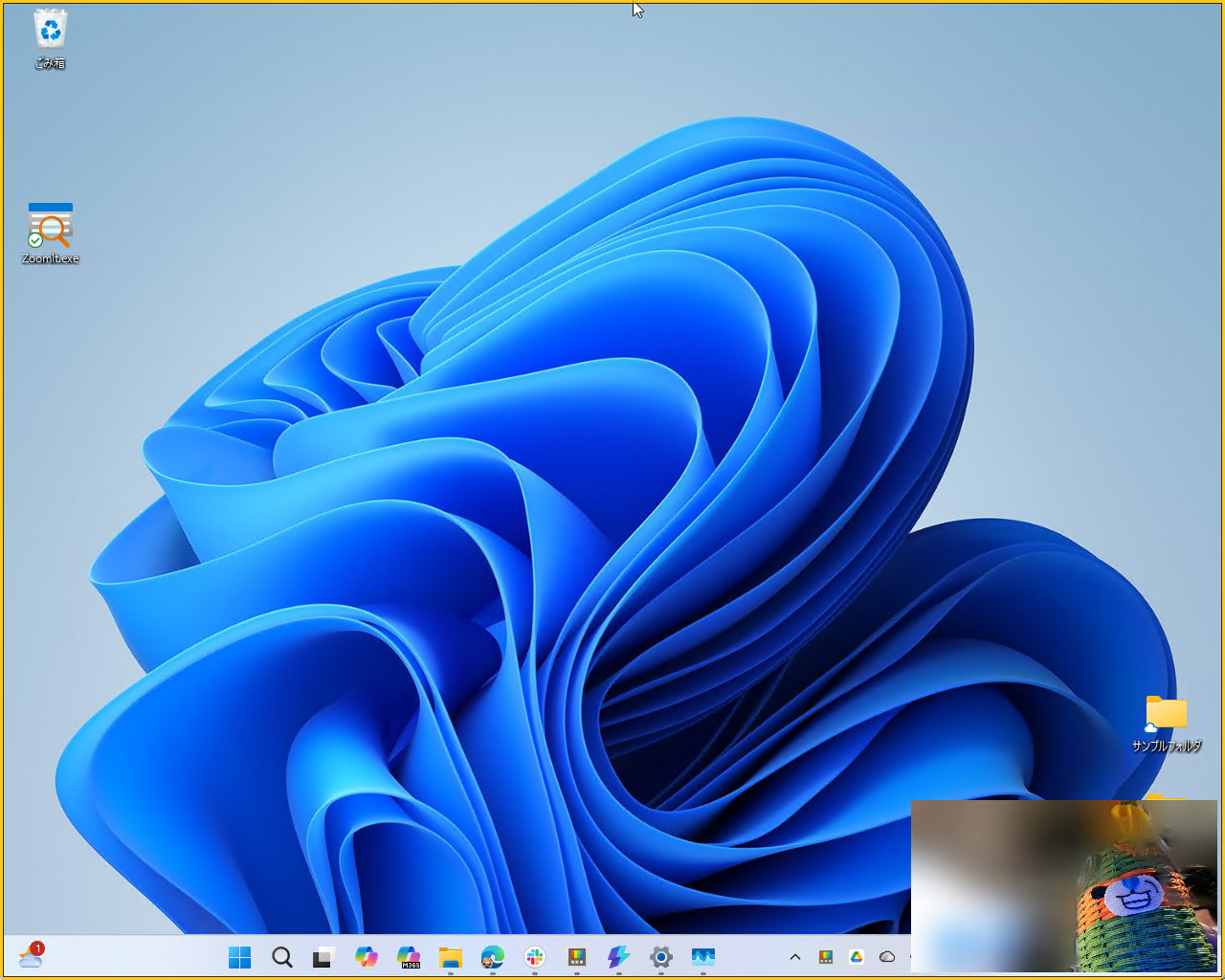This screenshot has height=980, width=1225.
Task: Switch to Microsoft Edge in the taskbar
Action: [x=493, y=957]
